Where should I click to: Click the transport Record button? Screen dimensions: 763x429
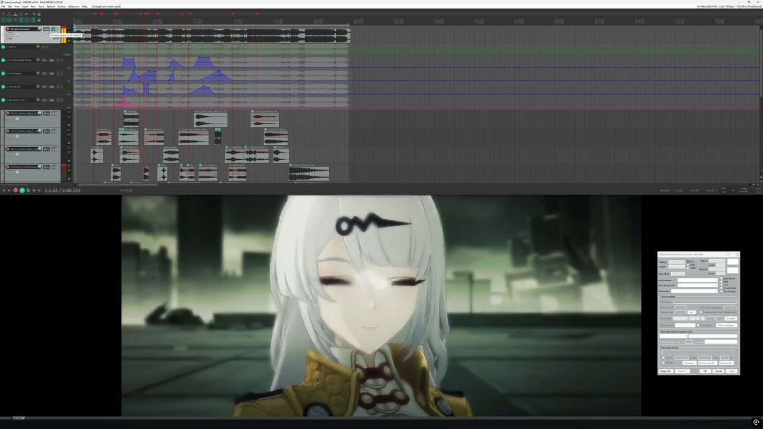tap(15, 190)
